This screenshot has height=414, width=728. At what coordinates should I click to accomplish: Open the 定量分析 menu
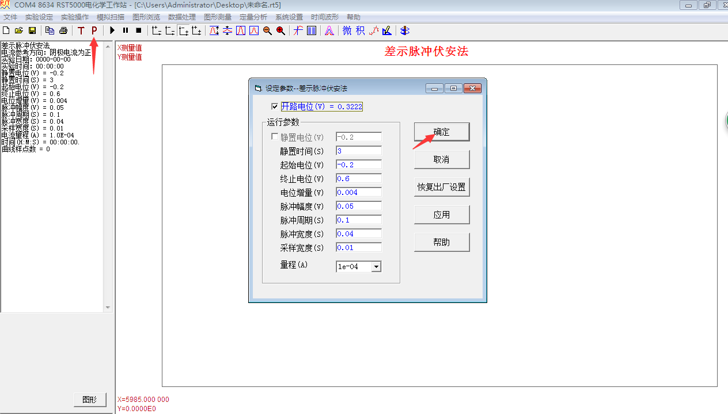[253, 17]
